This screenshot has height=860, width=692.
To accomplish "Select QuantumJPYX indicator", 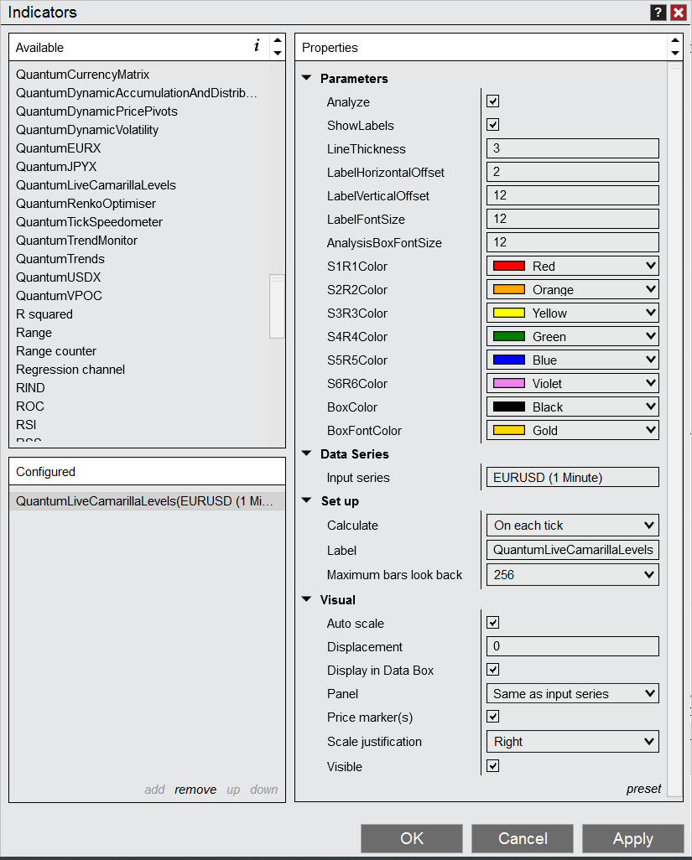I will (x=56, y=167).
